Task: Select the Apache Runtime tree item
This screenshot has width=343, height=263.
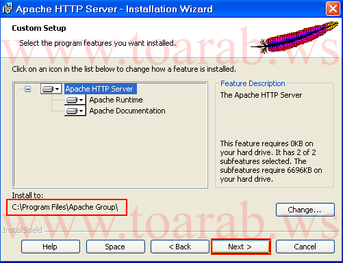Action: 116,100
